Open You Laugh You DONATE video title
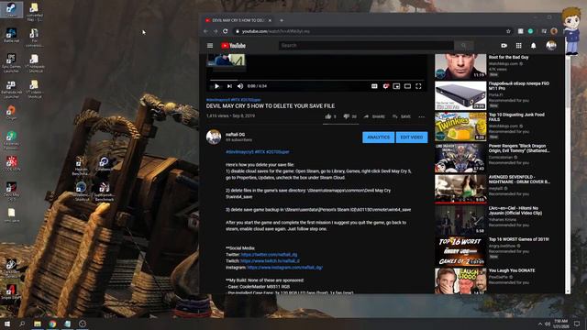Viewport: 587px width, 330px height. (x=512, y=270)
